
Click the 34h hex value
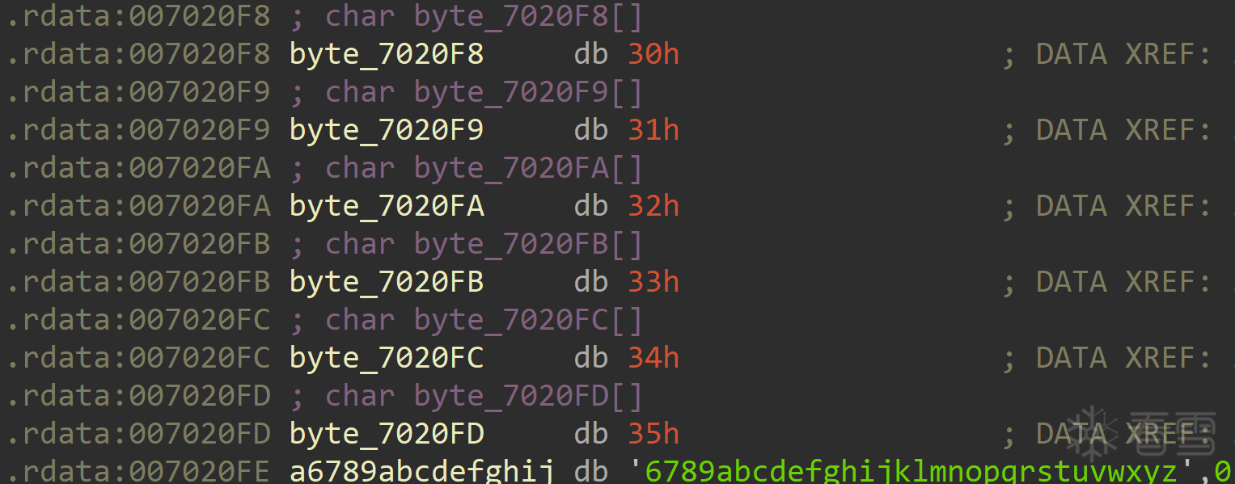(653, 357)
